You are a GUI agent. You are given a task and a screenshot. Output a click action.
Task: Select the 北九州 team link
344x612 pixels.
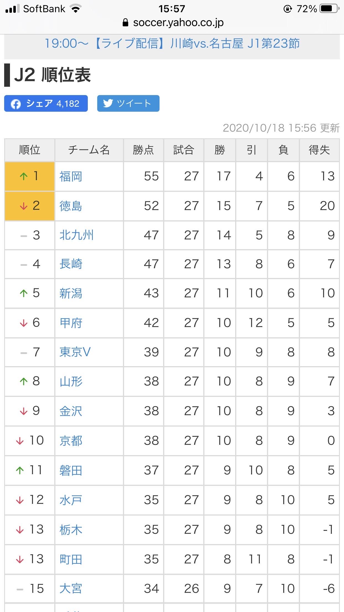pos(77,235)
